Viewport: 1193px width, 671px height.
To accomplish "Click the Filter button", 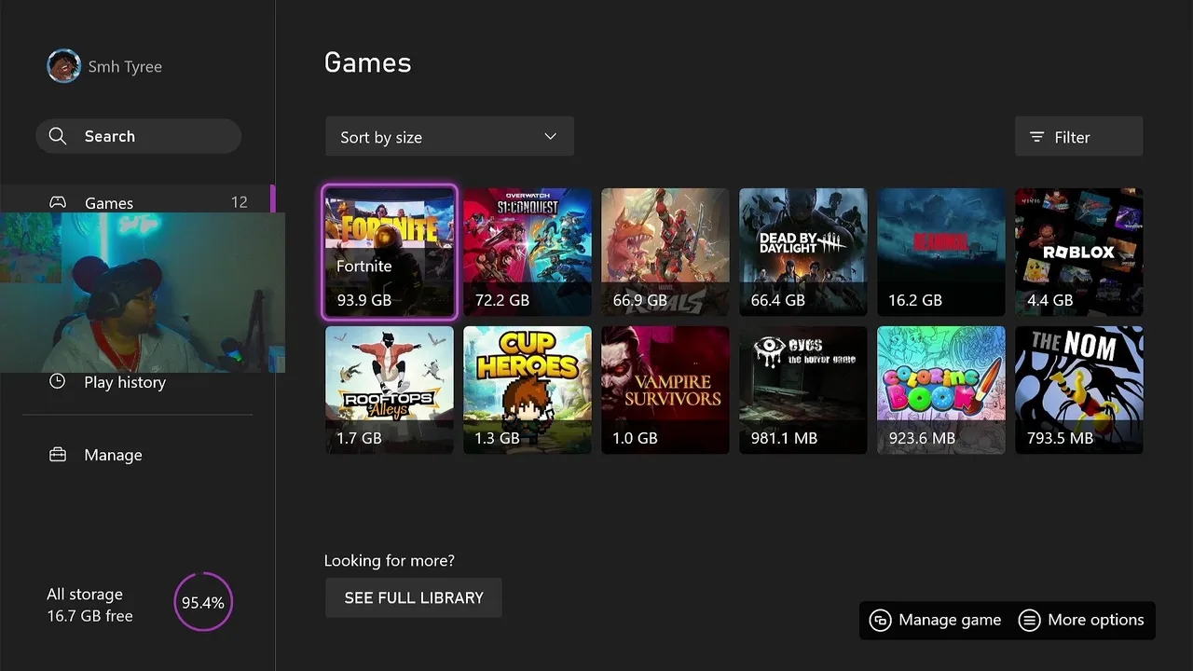I will [x=1078, y=137].
